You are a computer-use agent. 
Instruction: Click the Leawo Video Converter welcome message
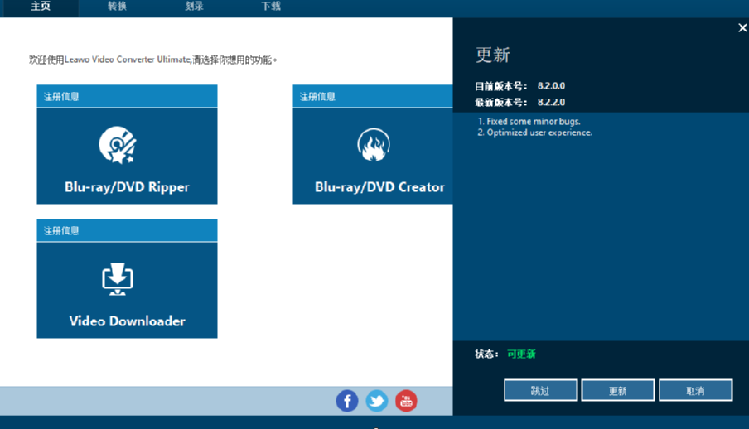point(152,60)
